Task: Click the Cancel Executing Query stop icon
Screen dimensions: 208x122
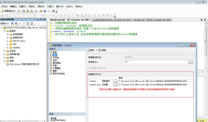Action: (53, 16)
